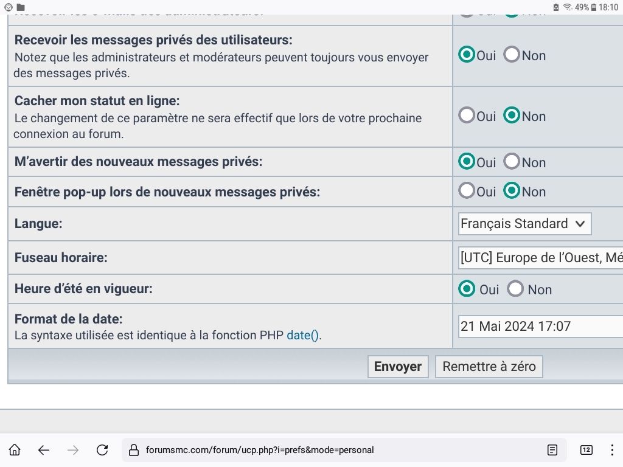Click the Format de la date field
The image size is (623, 467).
540,327
